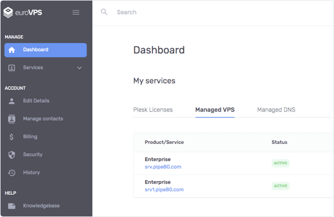
Task: Click the MANAGE section label
Action: (14, 37)
